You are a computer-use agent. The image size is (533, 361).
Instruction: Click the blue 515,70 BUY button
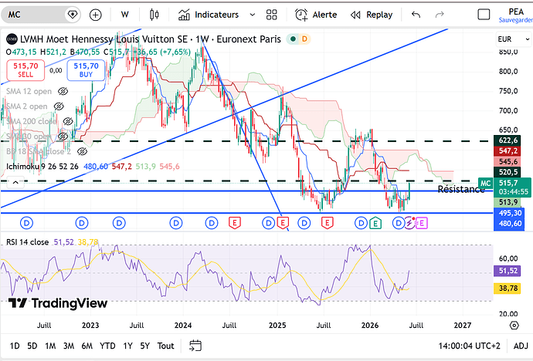click(86, 70)
